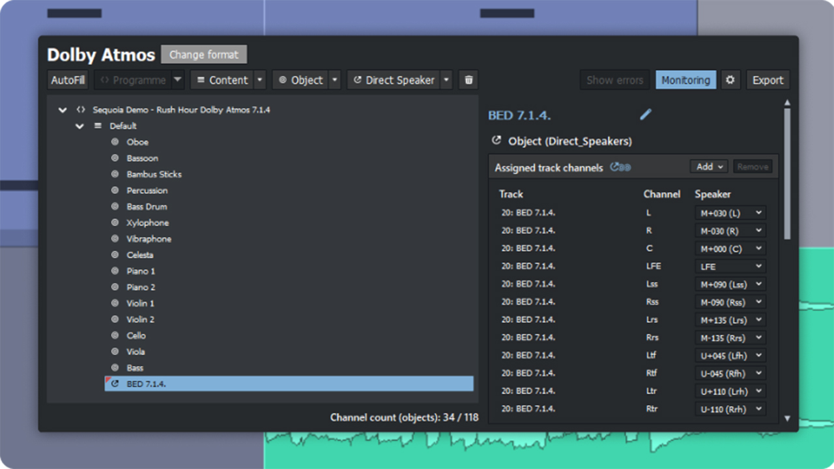Click direct speaker icon on BED 7.1.4. row

[115, 384]
